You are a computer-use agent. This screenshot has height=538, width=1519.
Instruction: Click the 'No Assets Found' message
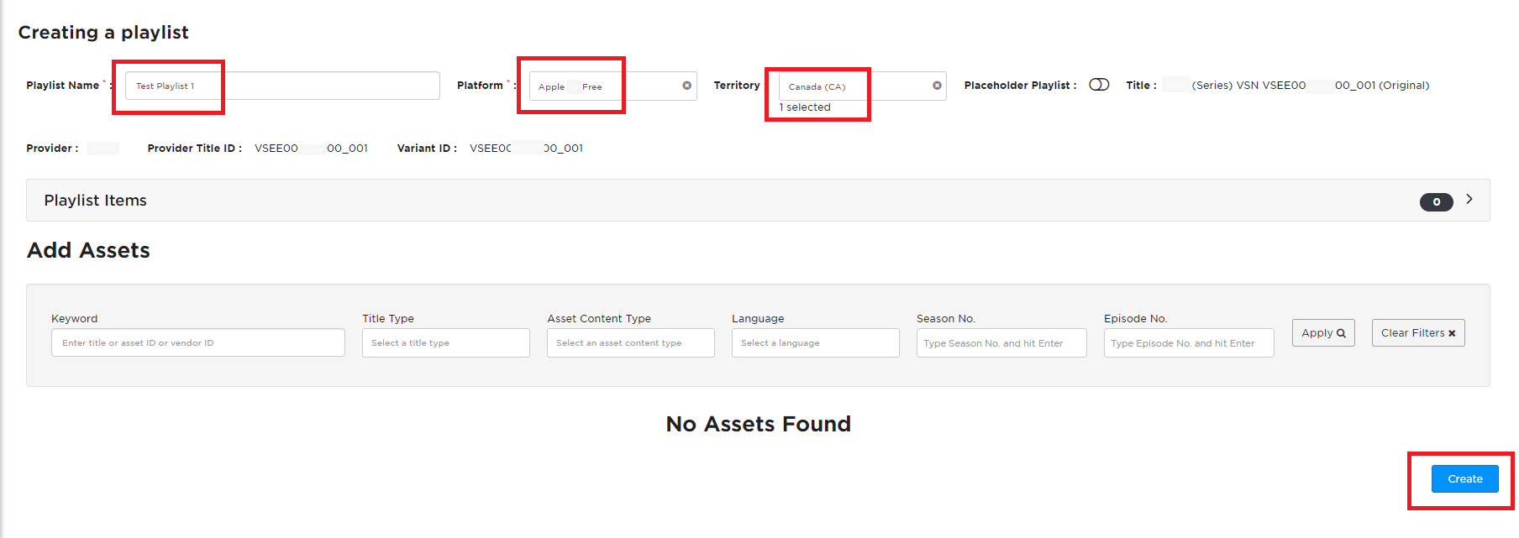click(x=758, y=424)
